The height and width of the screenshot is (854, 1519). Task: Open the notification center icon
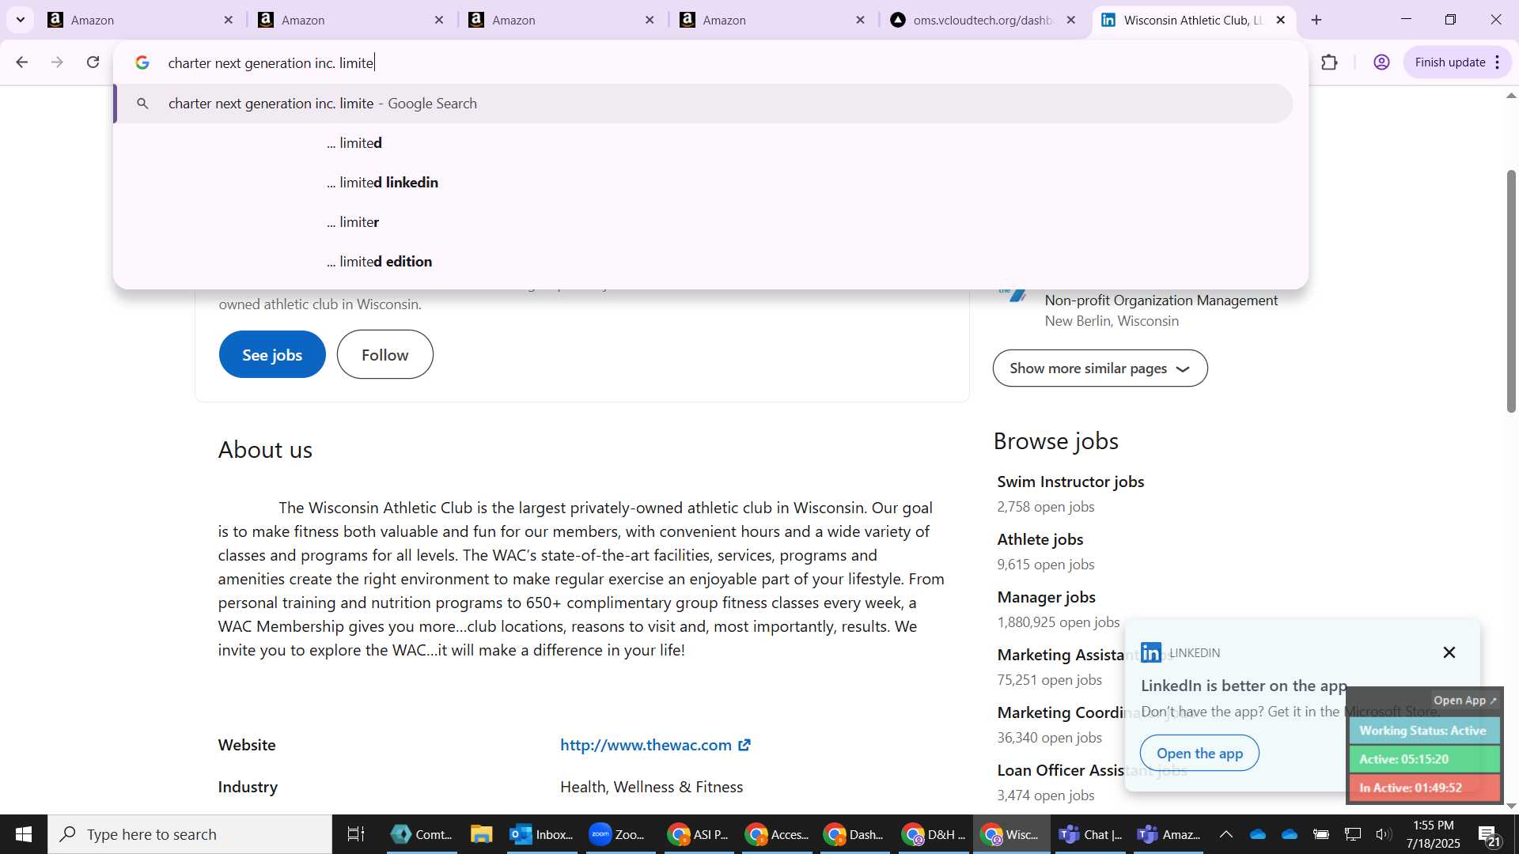(x=1489, y=835)
